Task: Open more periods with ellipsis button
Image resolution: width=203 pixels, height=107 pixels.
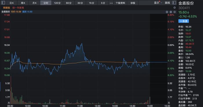Action: tap(111, 3)
